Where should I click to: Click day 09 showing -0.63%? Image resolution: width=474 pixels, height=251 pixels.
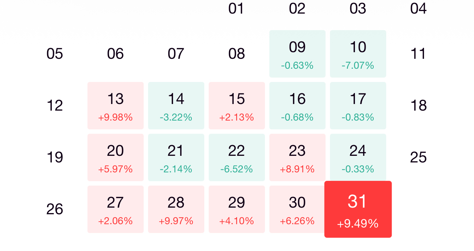(x=297, y=54)
